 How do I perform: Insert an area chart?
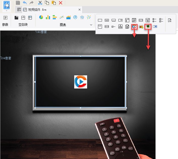pos(68,17)
